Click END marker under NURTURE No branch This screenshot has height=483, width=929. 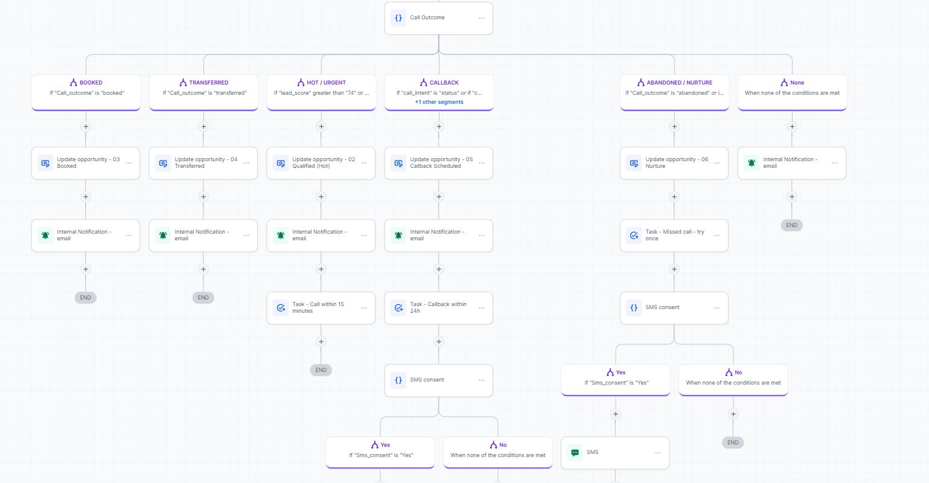click(733, 443)
